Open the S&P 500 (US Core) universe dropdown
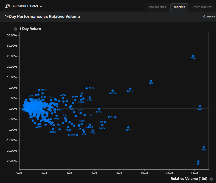216x183 pixels. 24,6
